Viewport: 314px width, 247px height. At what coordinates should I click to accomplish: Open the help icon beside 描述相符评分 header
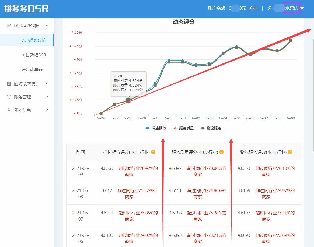click(153, 152)
